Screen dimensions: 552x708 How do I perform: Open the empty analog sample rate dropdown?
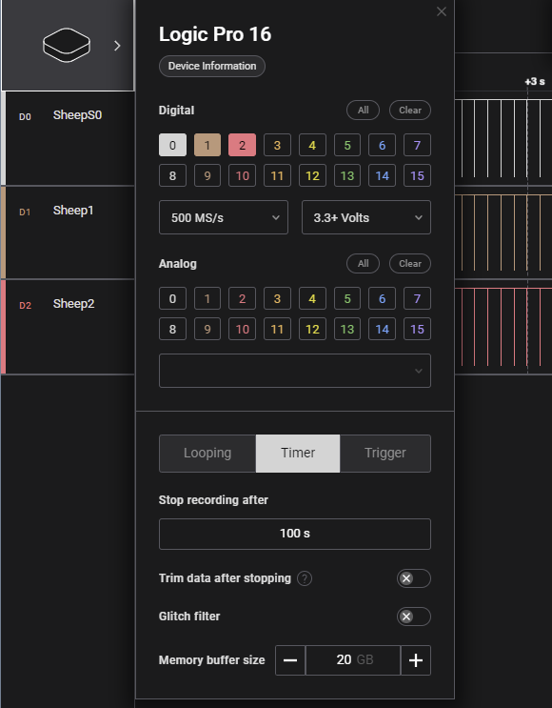tap(295, 371)
